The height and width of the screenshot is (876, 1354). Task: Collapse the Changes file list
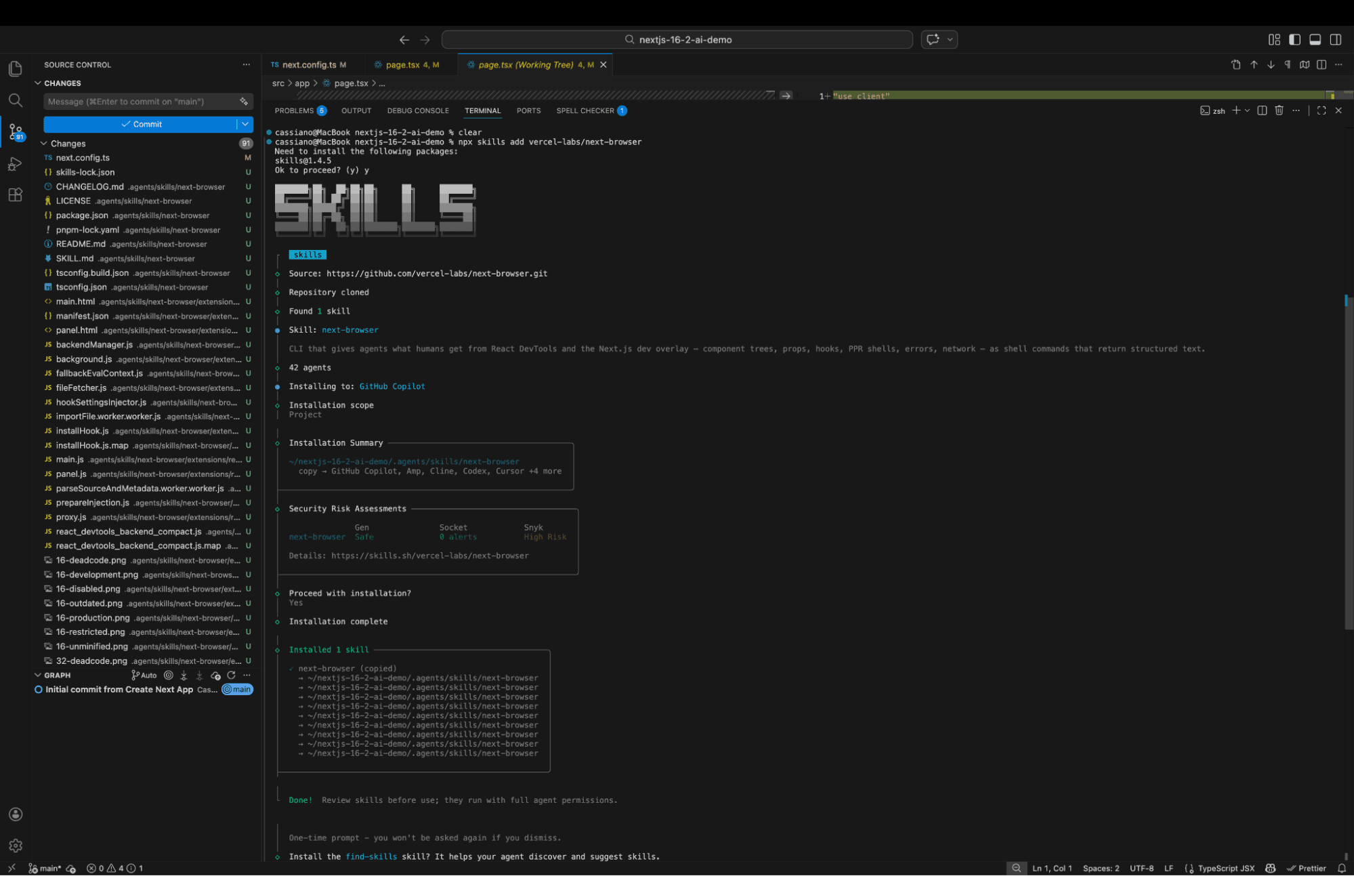pos(44,144)
